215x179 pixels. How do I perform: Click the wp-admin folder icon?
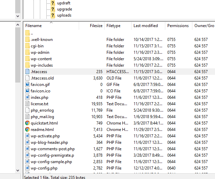click(x=27, y=52)
